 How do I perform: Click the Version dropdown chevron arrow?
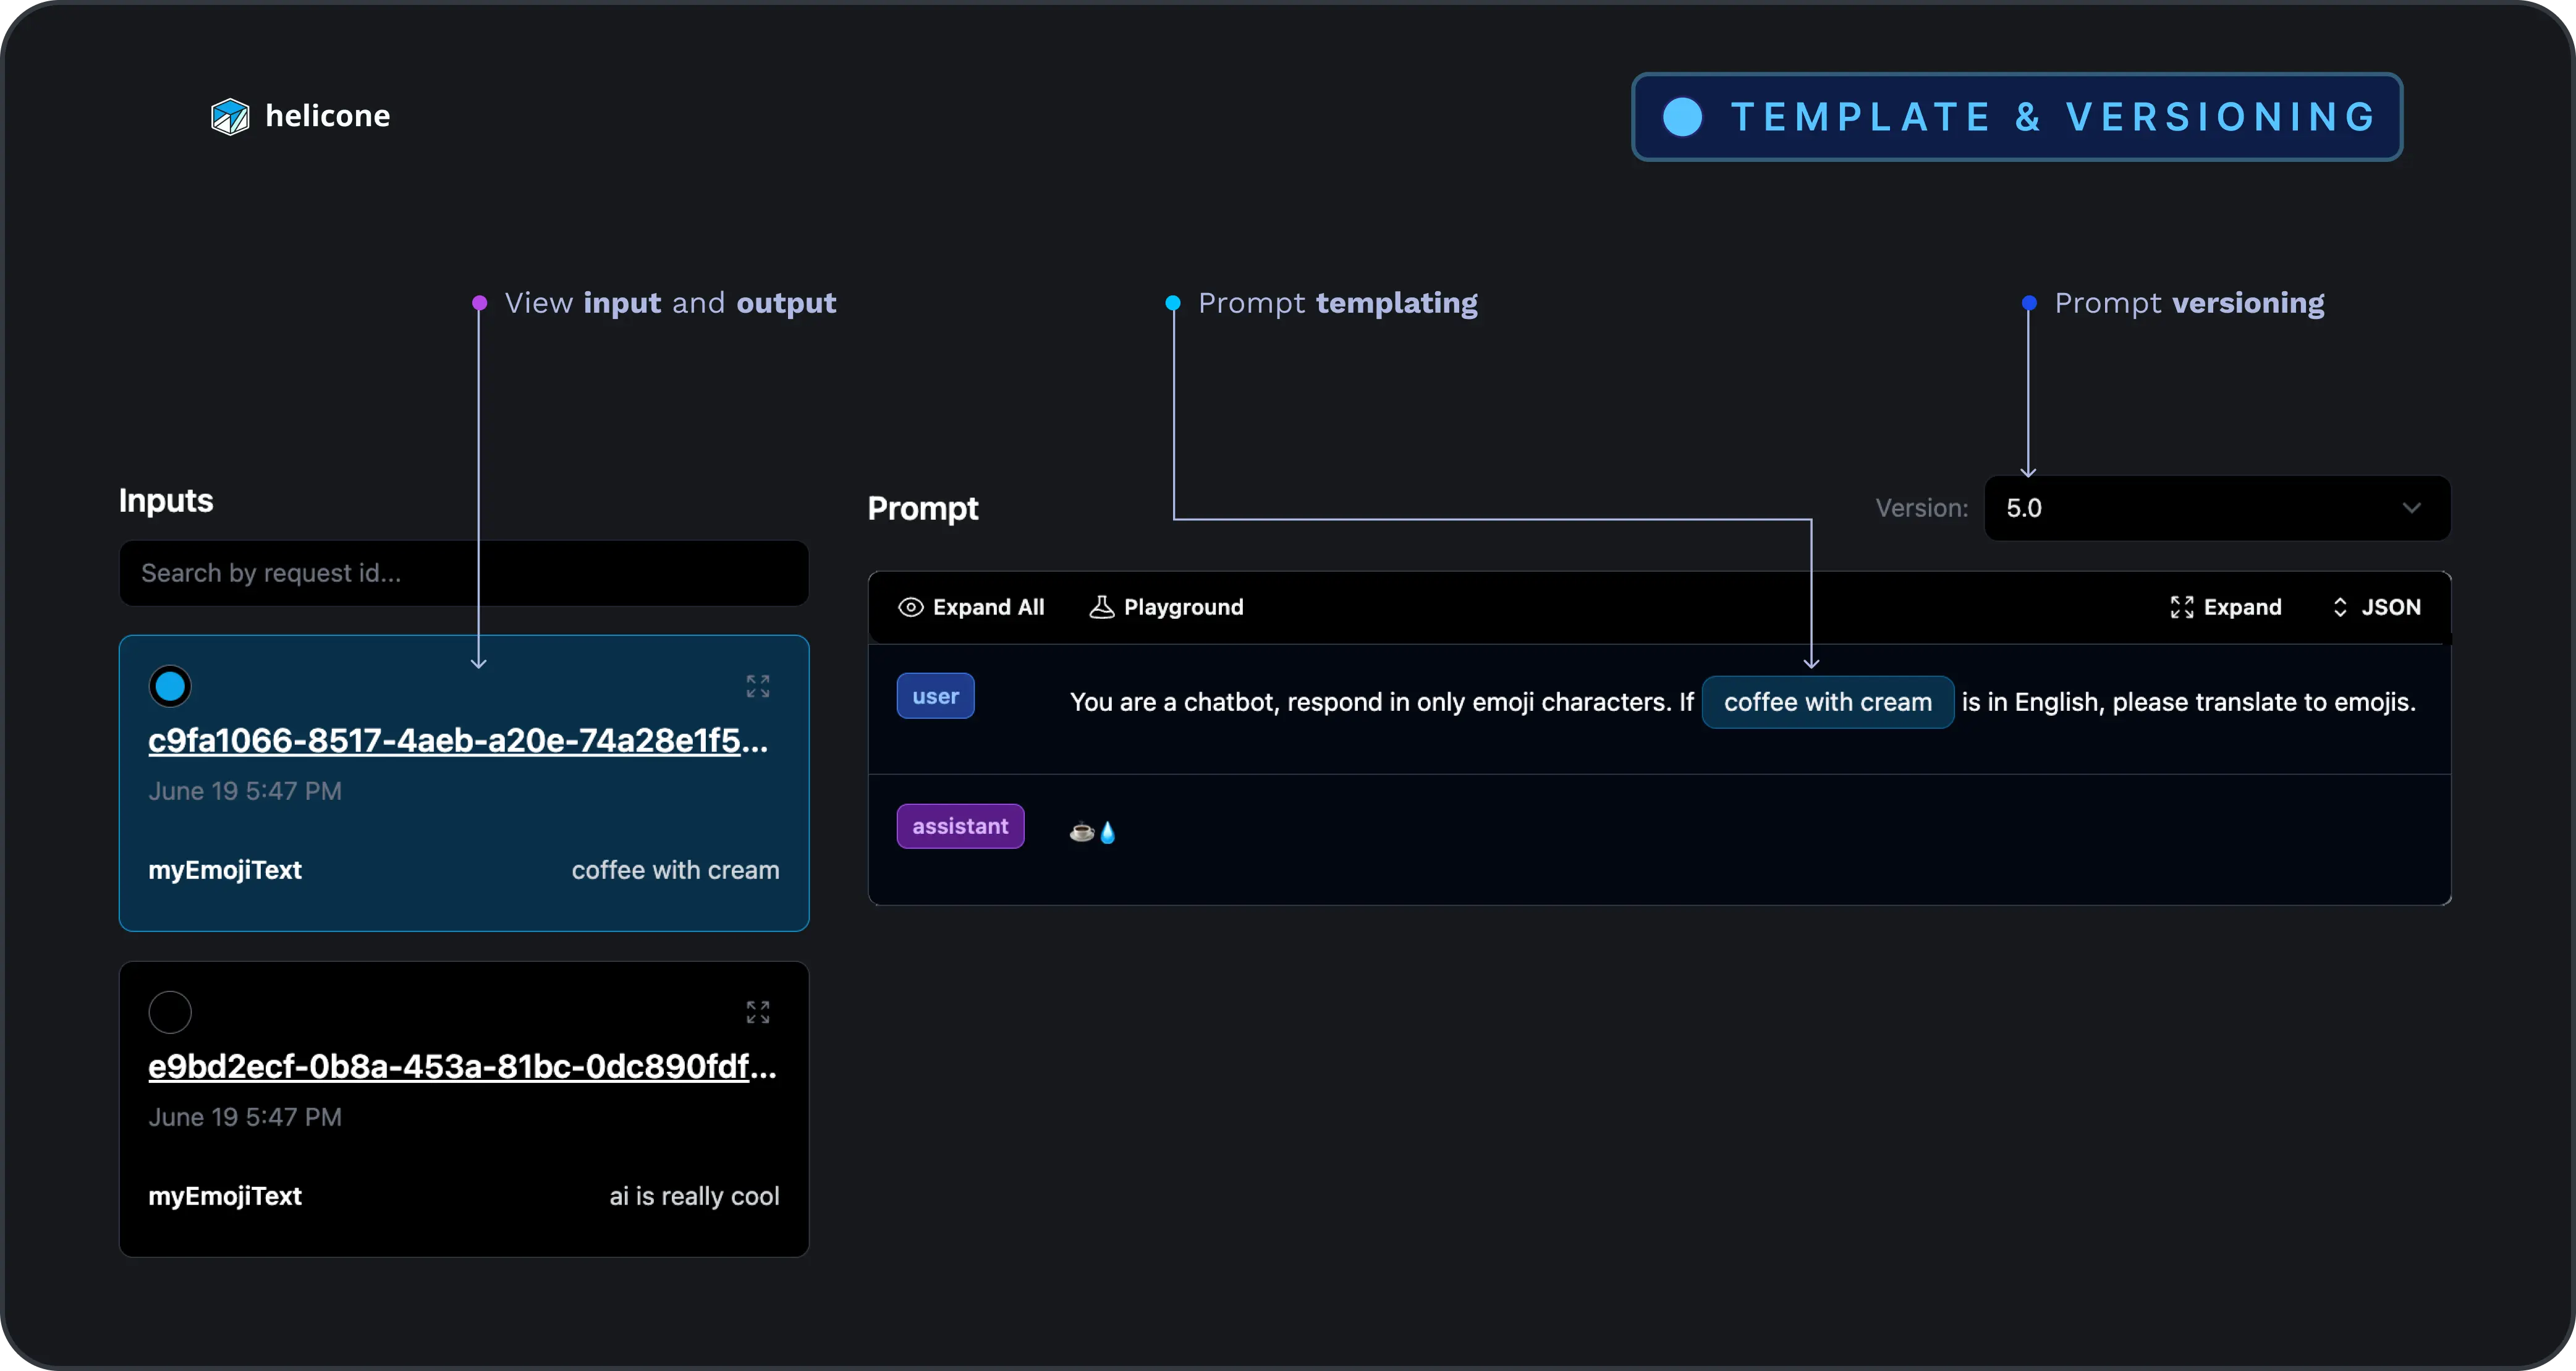point(2411,508)
